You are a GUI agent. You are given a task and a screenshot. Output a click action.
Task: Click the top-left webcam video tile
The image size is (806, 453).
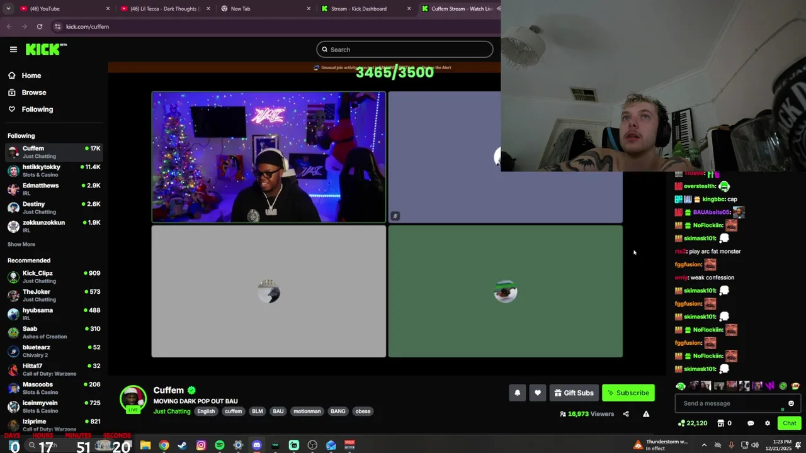(269, 157)
